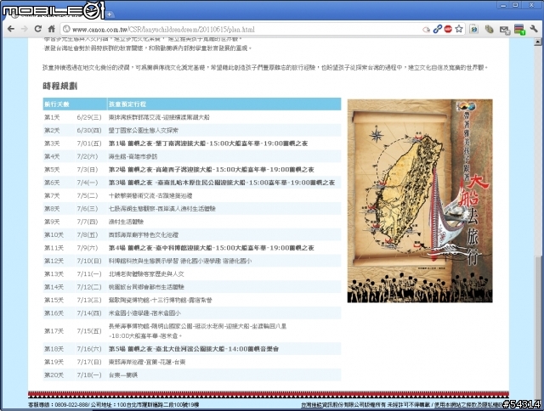Open the envelope mail extension icon
The height and width of the screenshot is (411, 544).
coord(504,30)
